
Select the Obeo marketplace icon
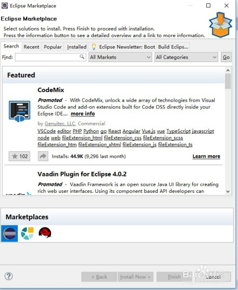(x=27, y=233)
